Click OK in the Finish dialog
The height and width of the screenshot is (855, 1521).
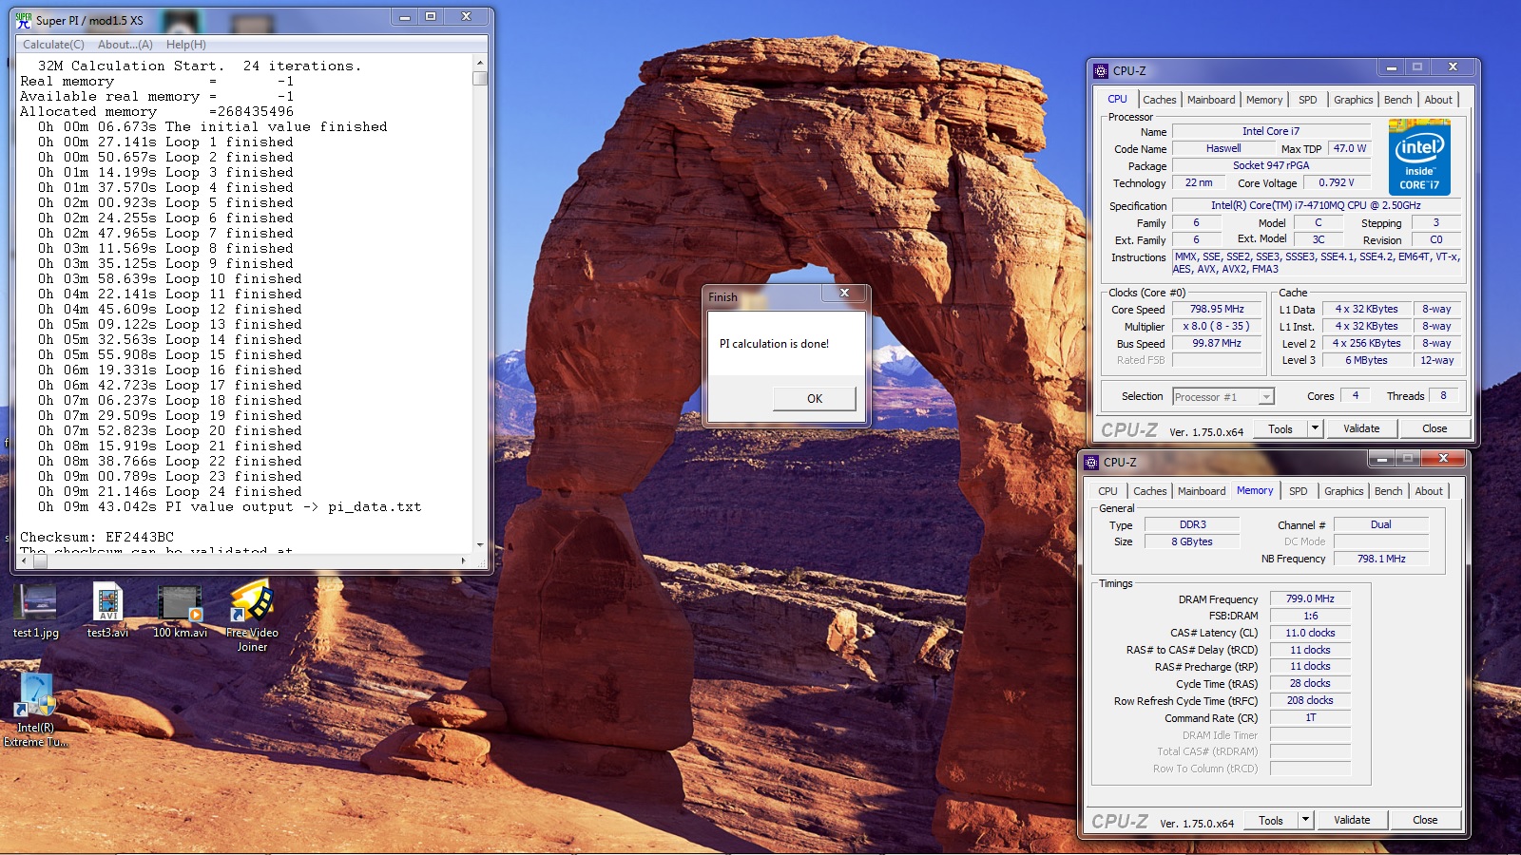pos(815,398)
